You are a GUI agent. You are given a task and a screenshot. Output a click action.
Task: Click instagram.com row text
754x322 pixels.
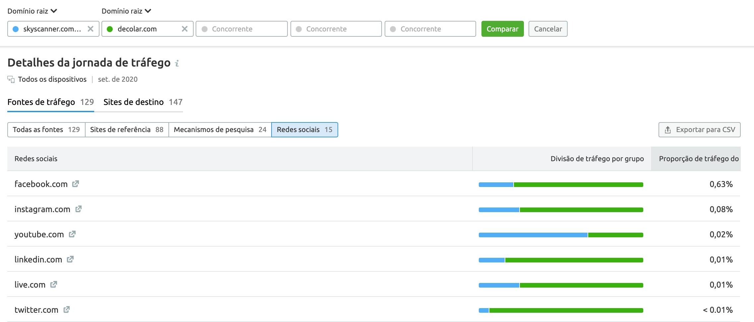[42, 209]
